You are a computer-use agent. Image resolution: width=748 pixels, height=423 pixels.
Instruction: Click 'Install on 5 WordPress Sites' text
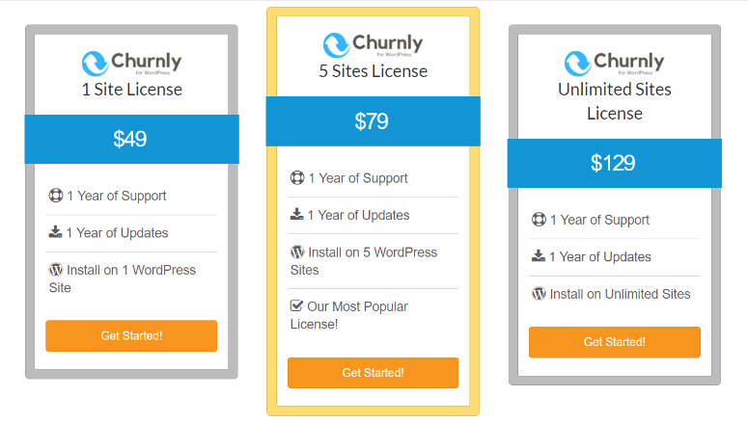tap(364, 261)
